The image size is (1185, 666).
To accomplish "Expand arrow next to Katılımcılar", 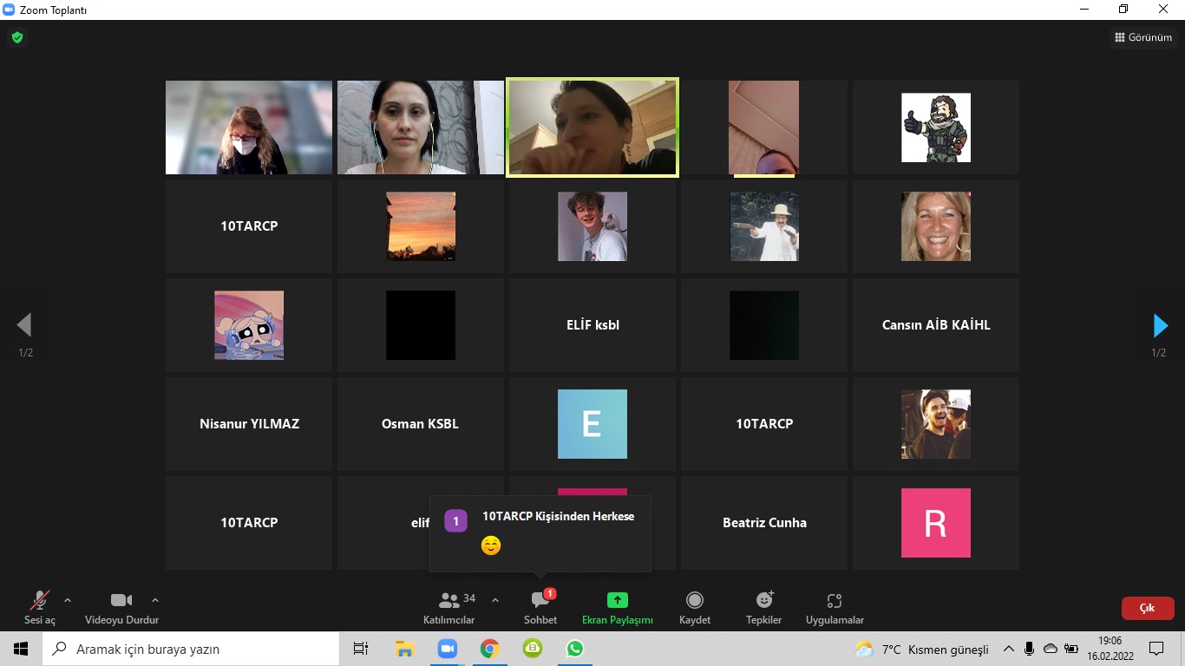I will [495, 600].
